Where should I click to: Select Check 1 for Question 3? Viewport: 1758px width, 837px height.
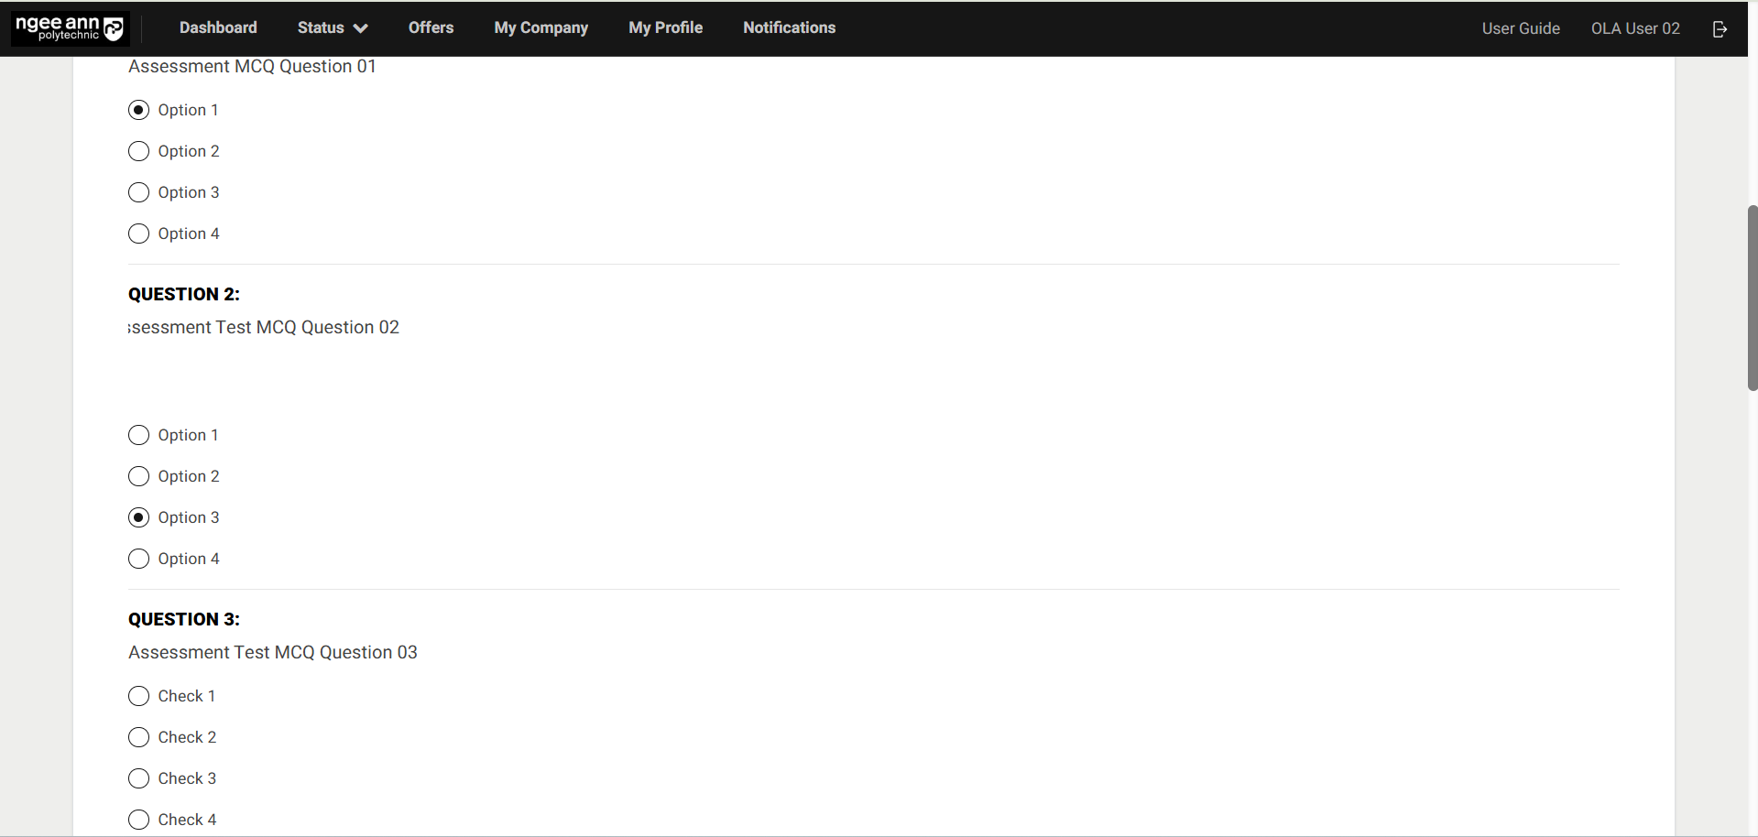tap(139, 696)
